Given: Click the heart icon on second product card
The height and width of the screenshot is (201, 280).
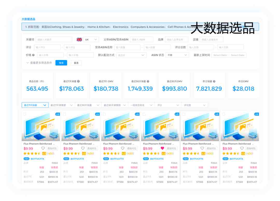Looking at the screenshot, I should click(83, 148).
